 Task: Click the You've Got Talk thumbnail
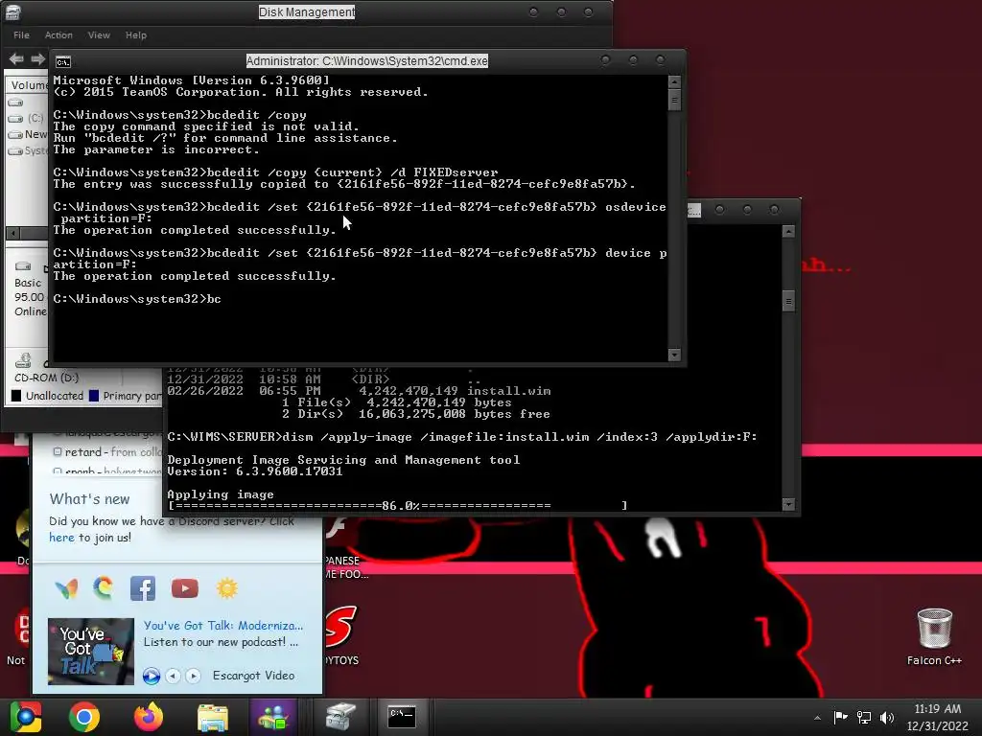point(91,652)
